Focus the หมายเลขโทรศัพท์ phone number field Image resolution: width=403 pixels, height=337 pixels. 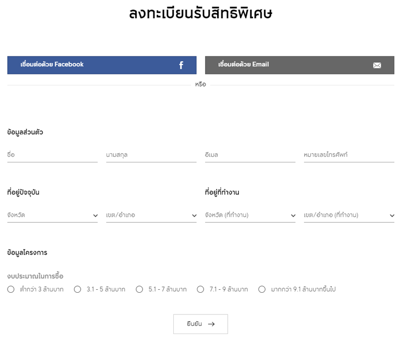click(x=349, y=155)
